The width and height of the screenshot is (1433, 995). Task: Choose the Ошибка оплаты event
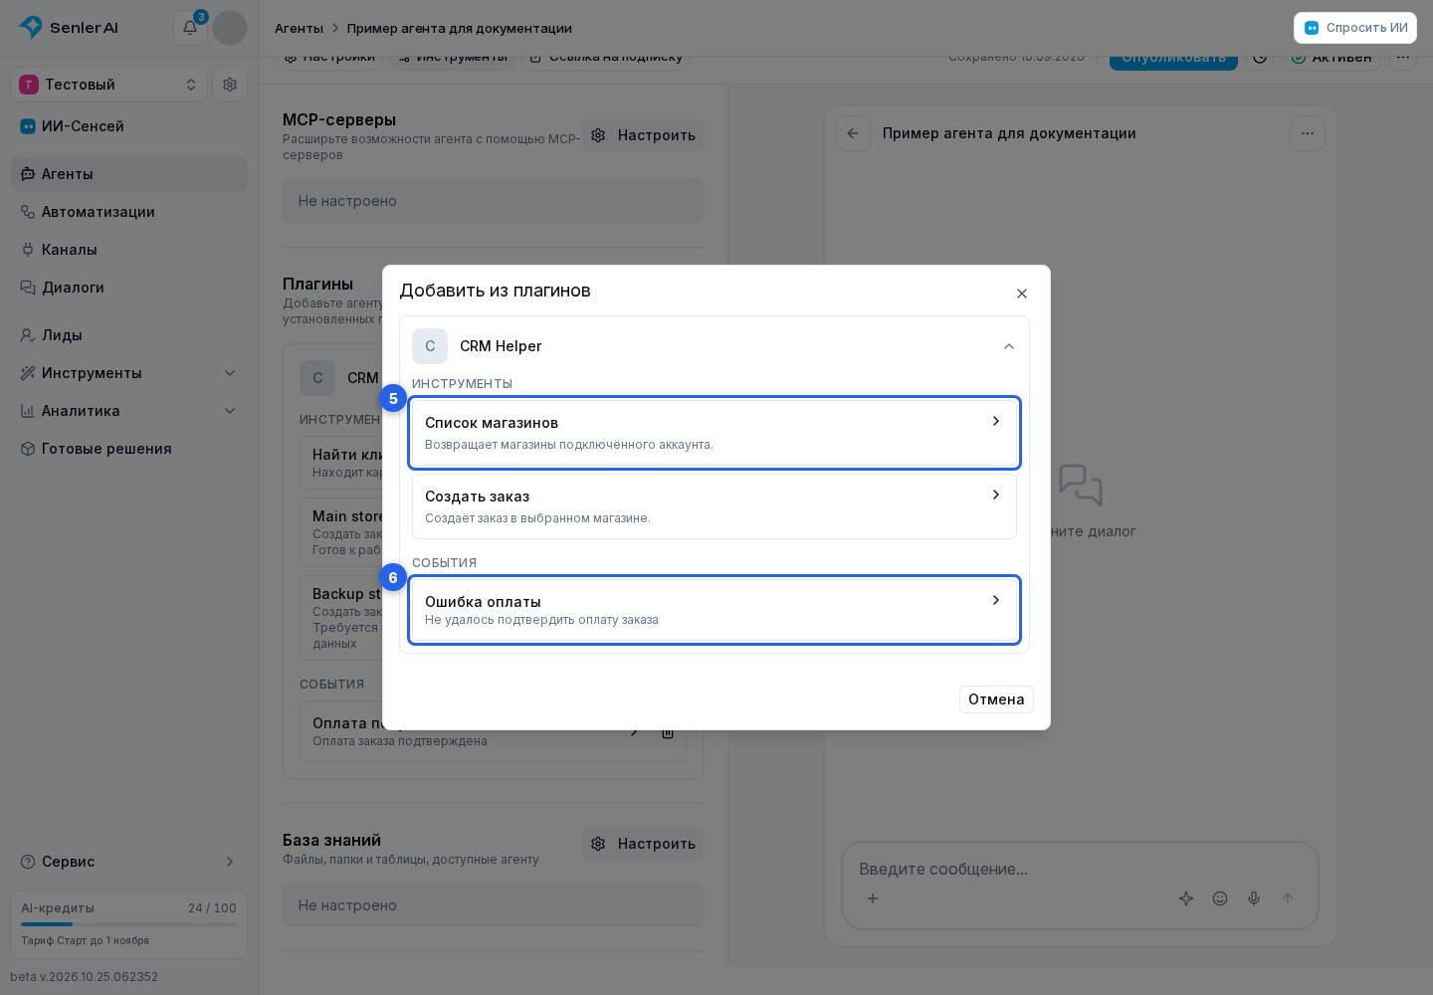click(715, 610)
